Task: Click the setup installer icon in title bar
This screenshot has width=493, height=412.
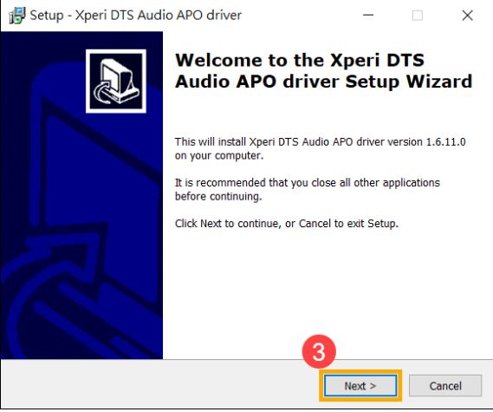Action: 17,16
